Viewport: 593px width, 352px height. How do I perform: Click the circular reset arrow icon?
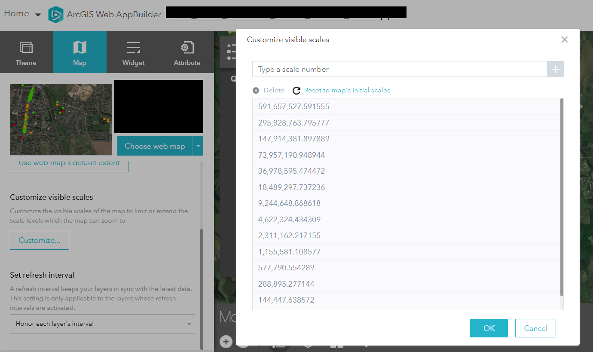point(296,90)
